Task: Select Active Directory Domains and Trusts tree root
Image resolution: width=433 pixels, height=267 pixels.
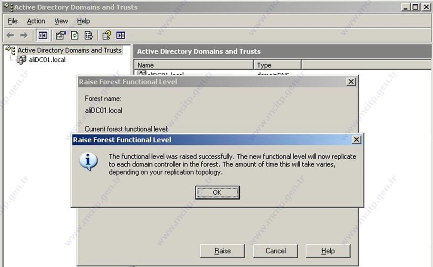Action: coord(69,50)
